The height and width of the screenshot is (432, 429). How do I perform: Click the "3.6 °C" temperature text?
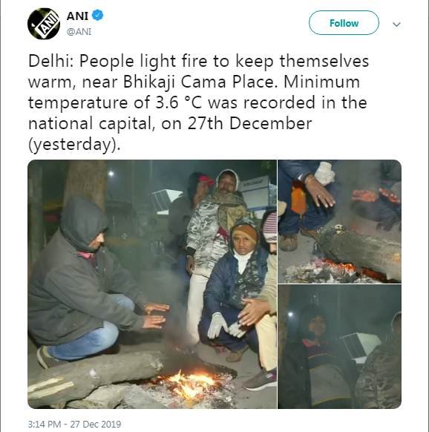coord(179,102)
